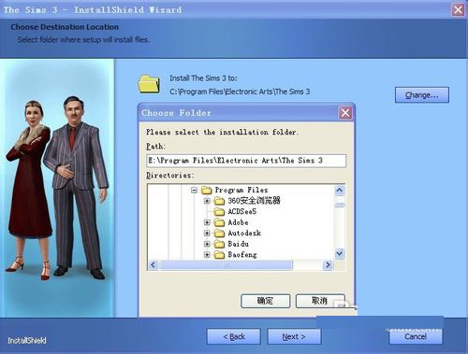Expand the Baidu folder node
Viewport: 468px width, 354px height.
[207, 244]
